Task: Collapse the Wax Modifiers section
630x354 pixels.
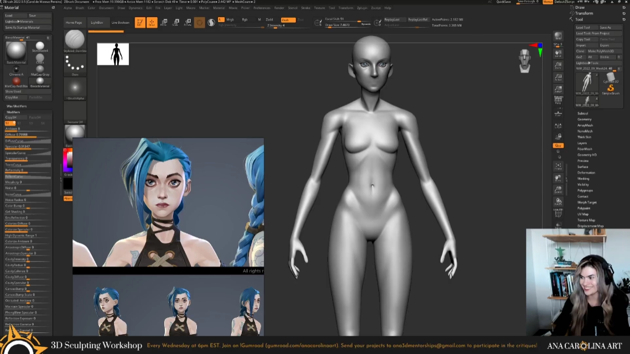Action: (17, 106)
